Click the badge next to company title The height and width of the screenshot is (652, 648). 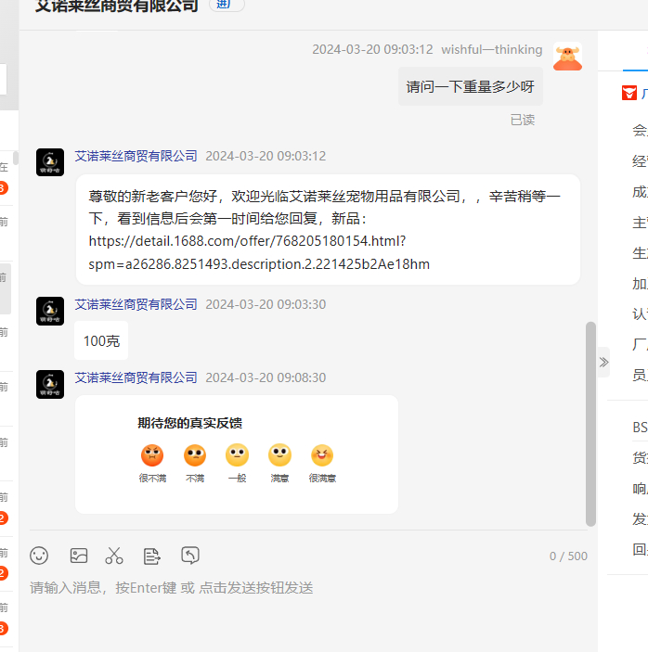click(x=226, y=5)
